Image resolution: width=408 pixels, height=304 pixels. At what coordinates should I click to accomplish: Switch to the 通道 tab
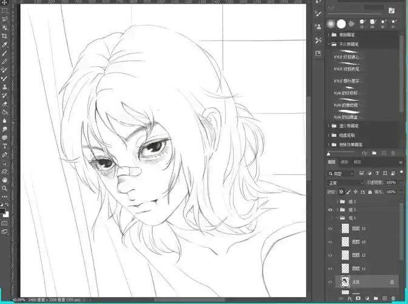tap(344, 162)
